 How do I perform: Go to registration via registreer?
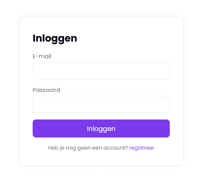(x=142, y=148)
